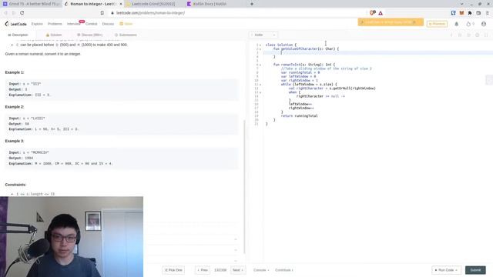This screenshot has height=277, width=493.
Task: Open the Submissions tab
Action: point(126,35)
